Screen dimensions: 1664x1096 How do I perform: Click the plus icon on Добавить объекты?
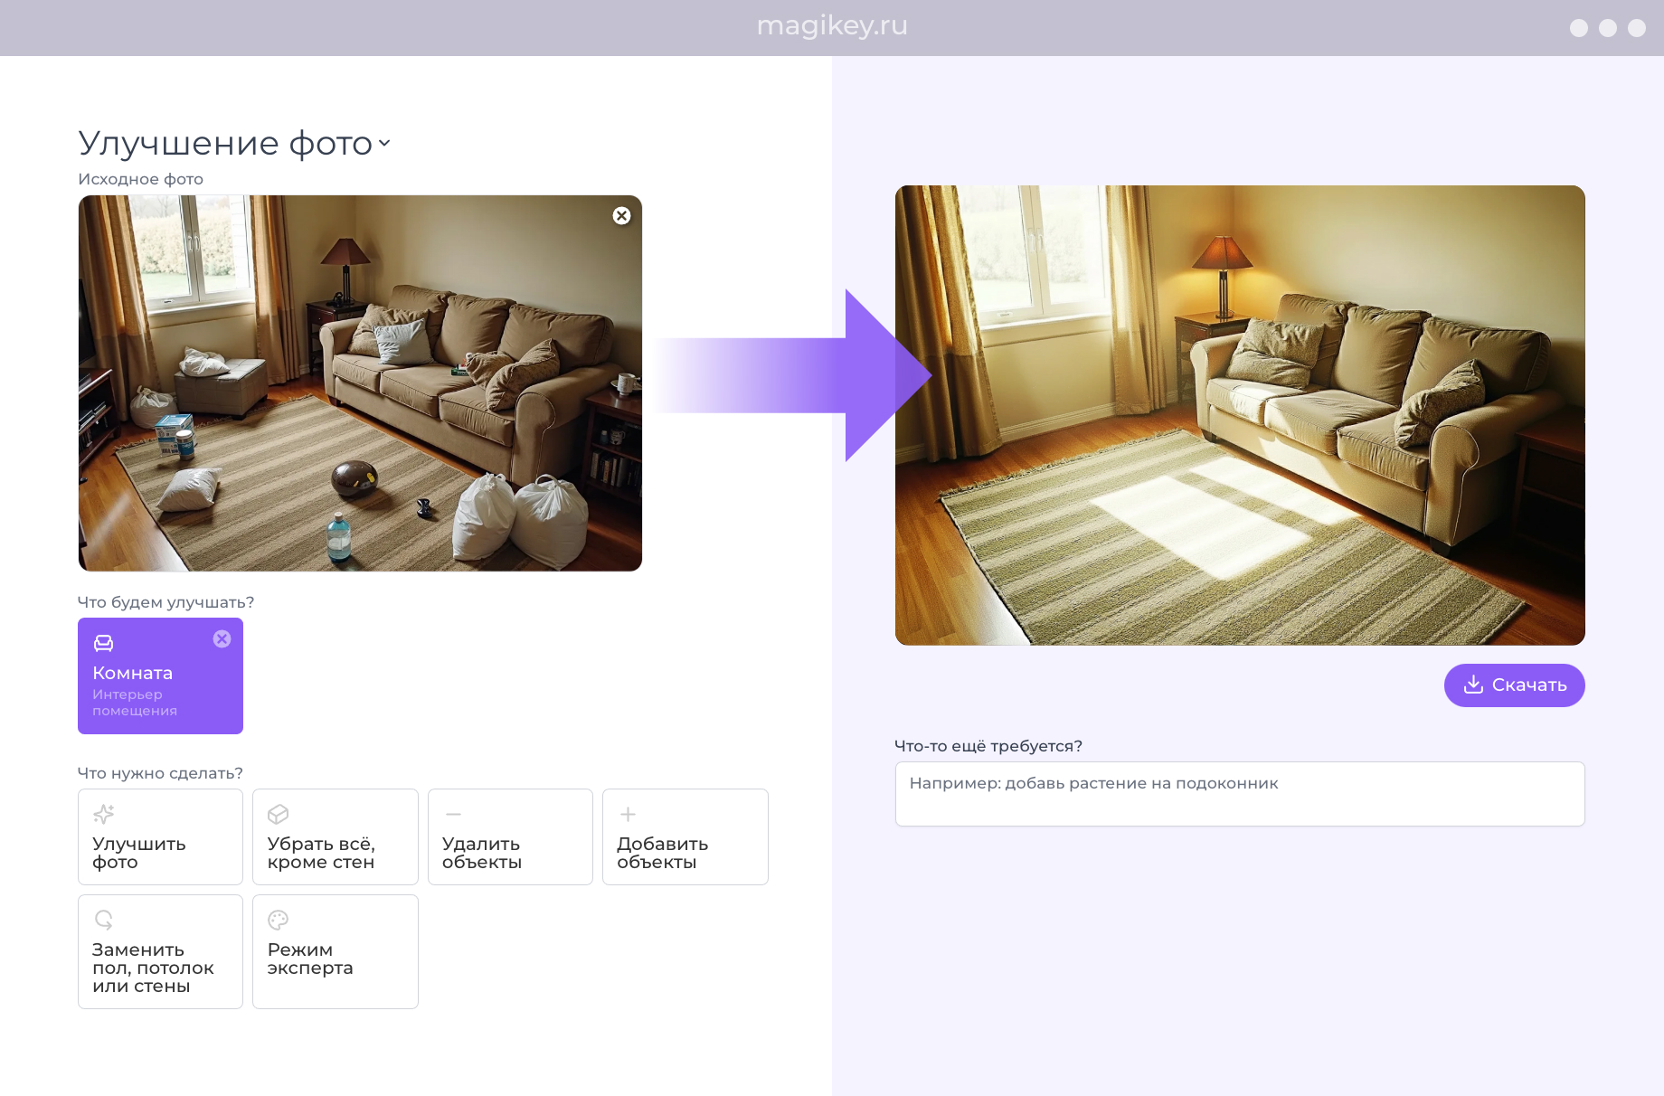628,814
